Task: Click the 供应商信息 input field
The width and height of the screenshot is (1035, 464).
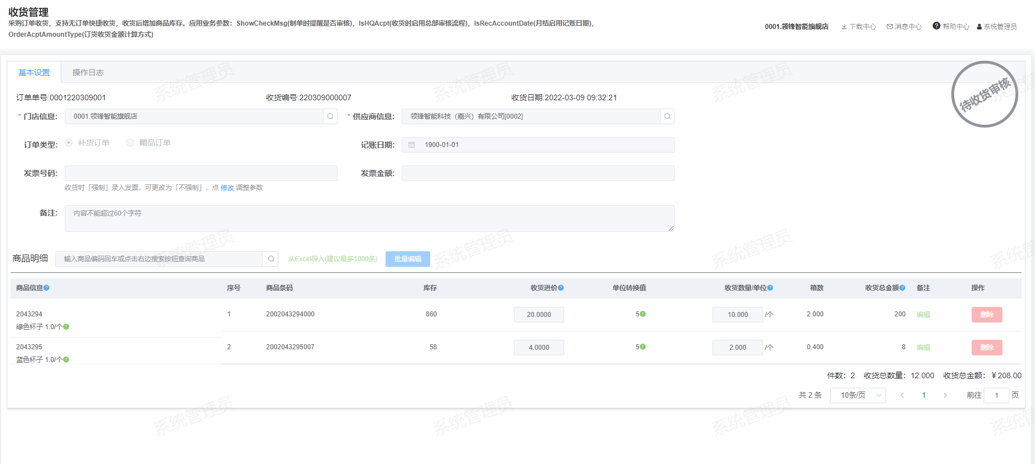Action: [531, 116]
